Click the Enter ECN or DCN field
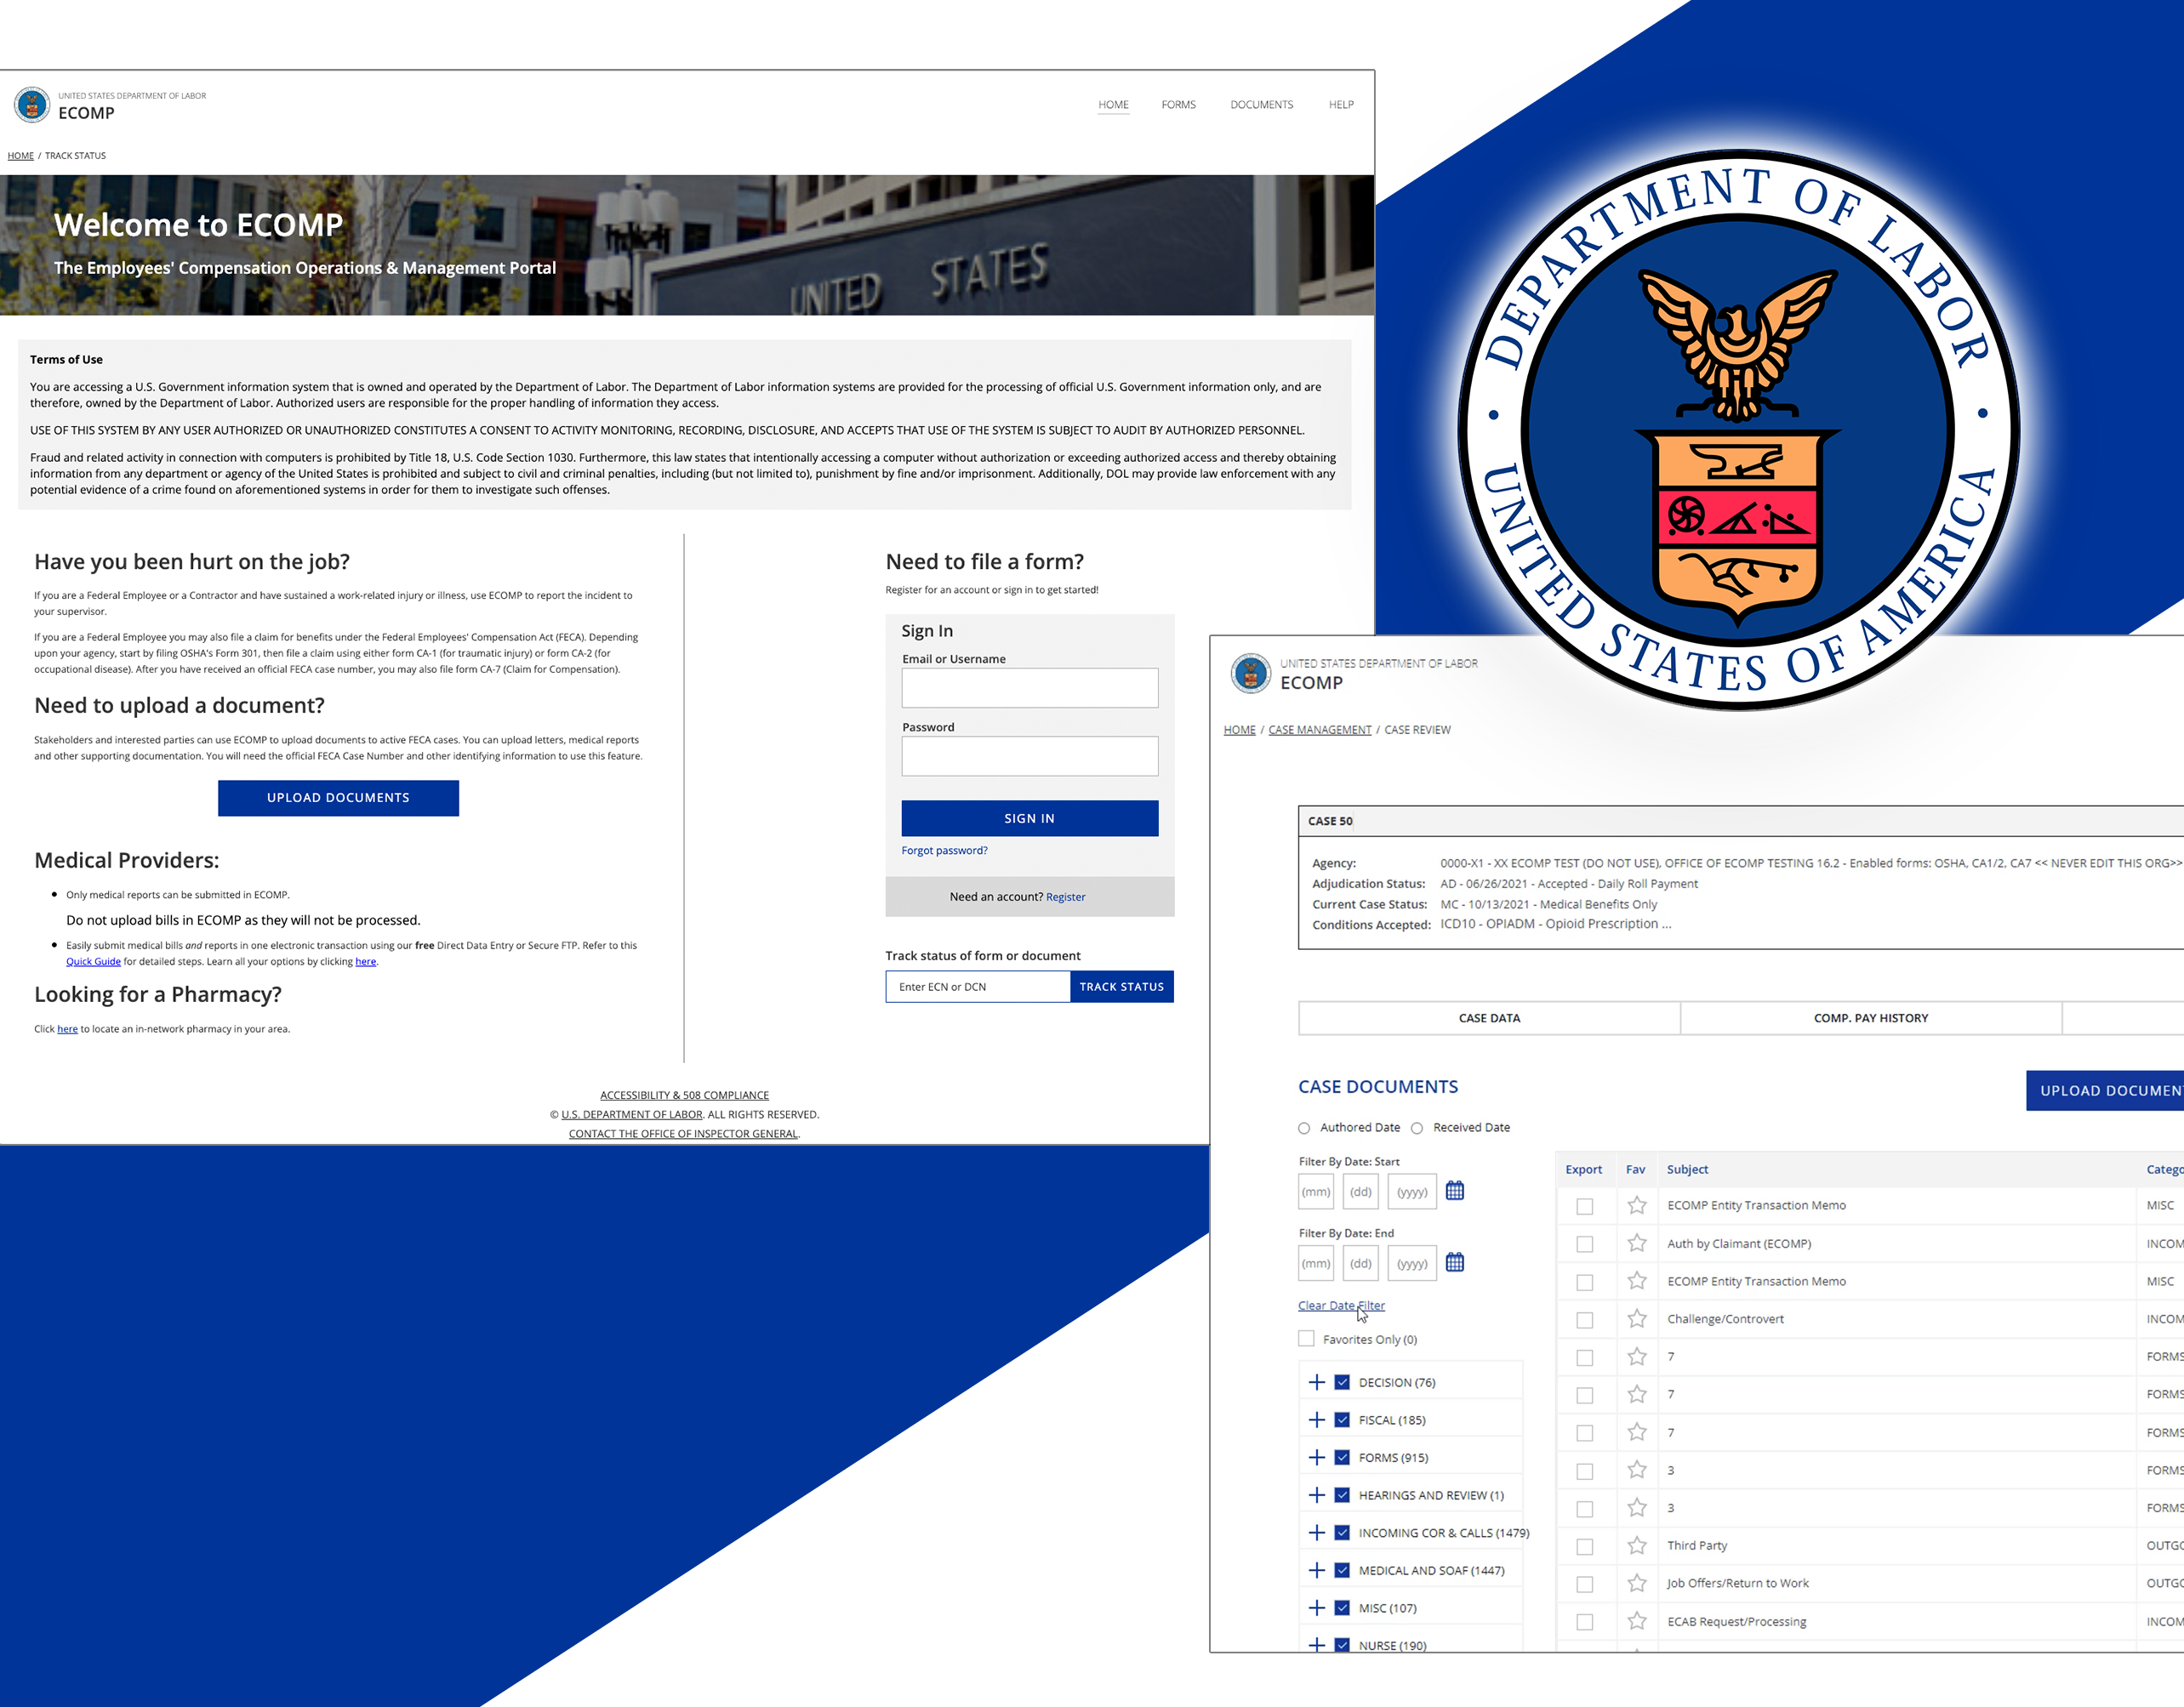 tap(977, 987)
